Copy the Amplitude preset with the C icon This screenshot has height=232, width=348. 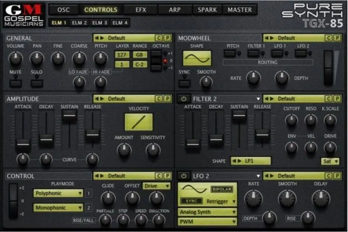[x=159, y=99]
